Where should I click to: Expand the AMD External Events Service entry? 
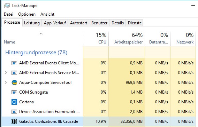click(6, 73)
